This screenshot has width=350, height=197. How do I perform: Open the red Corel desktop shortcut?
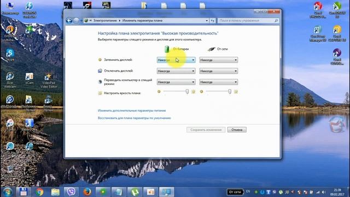tap(318, 10)
